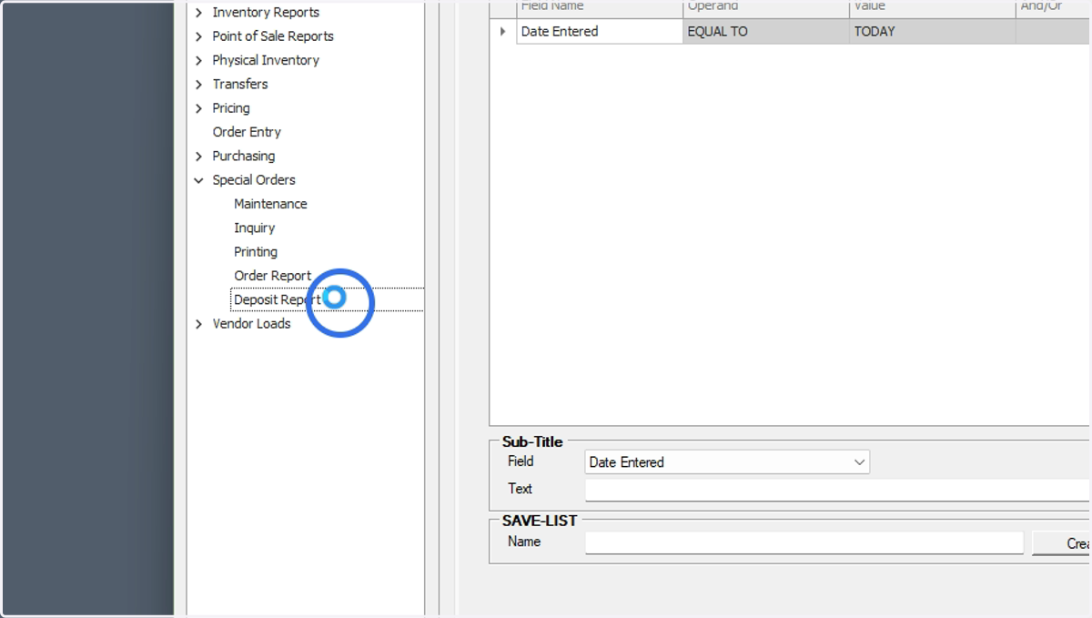Select the Transfers tree item
The image size is (1092, 618).
[240, 84]
